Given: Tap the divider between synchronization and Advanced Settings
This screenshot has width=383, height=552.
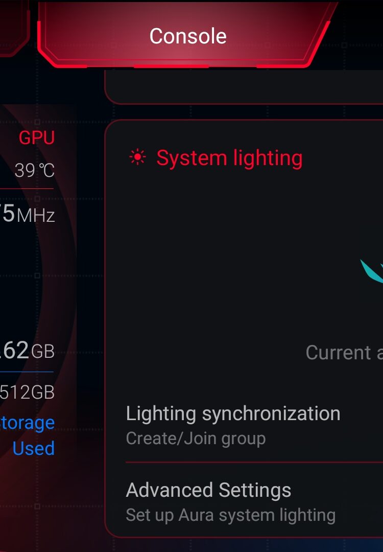Looking at the screenshot, I should [x=254, y=463].
